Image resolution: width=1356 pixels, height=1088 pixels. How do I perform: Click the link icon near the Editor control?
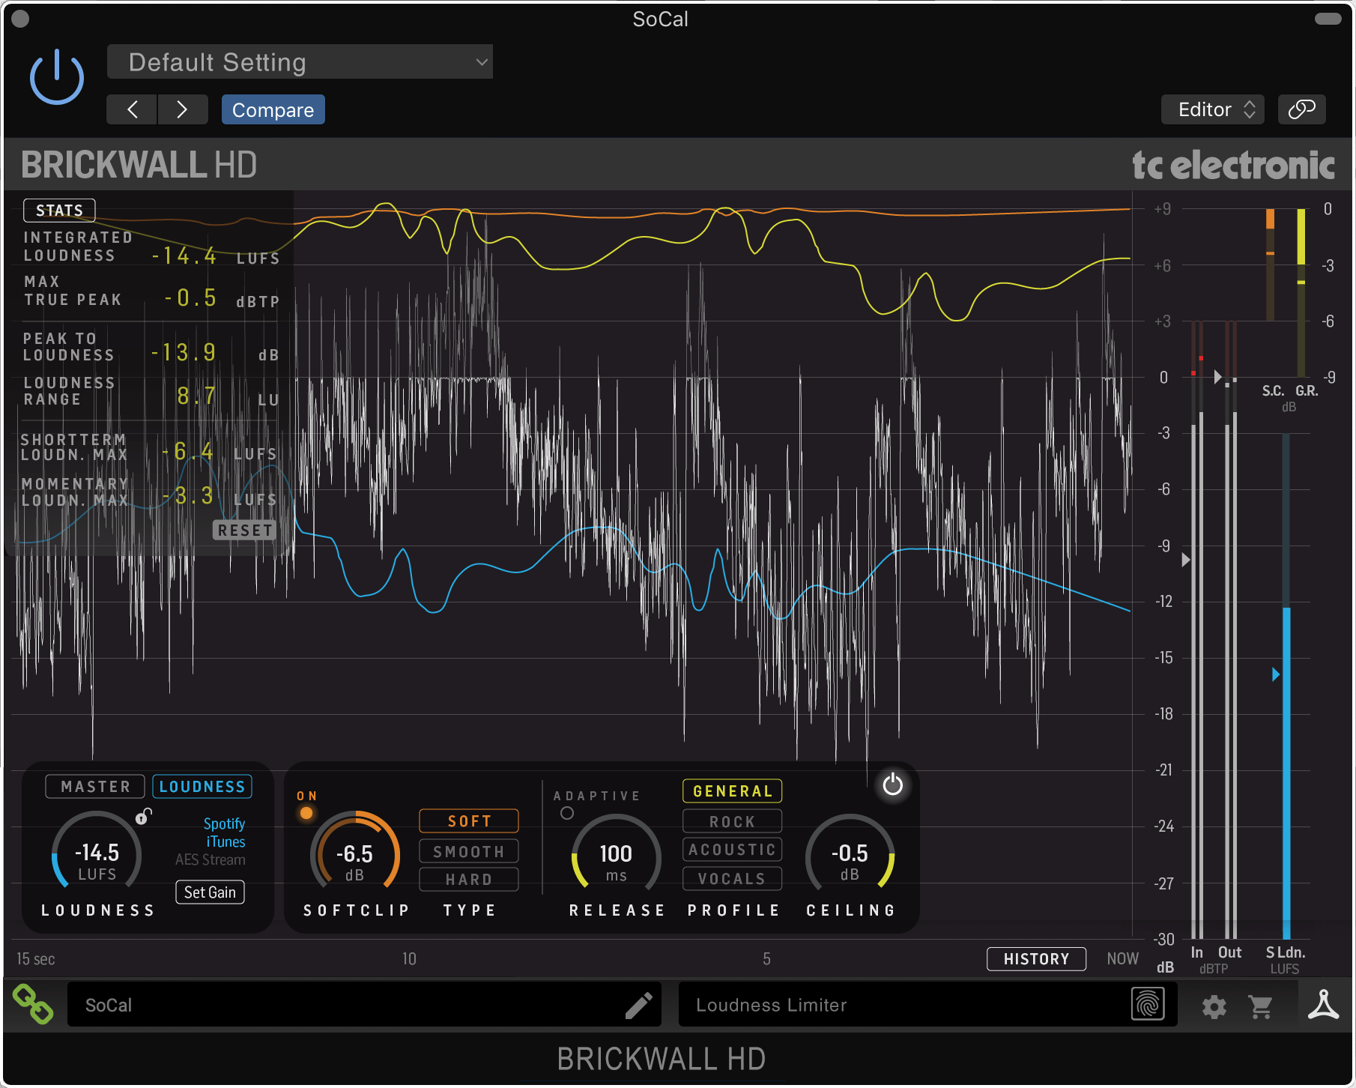(1301, 109)
